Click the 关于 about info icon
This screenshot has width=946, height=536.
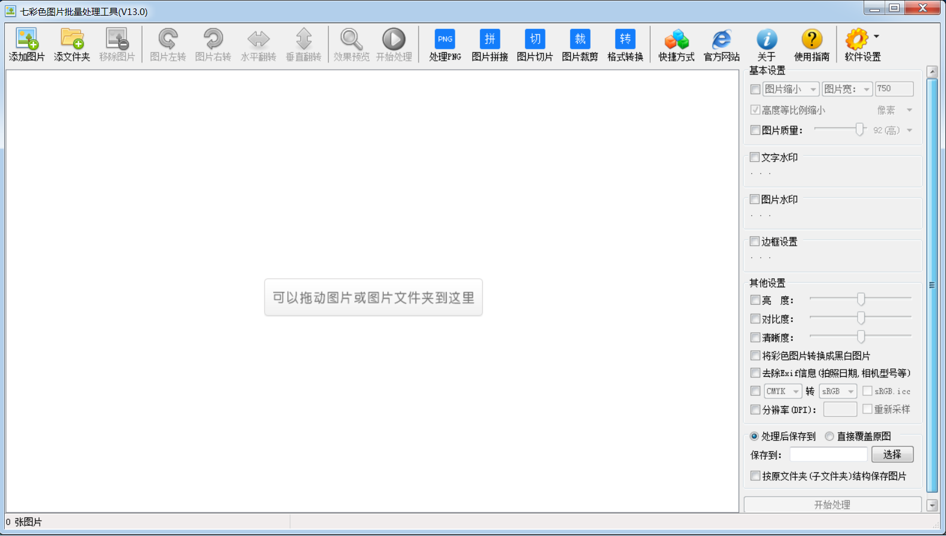(767, 40)
